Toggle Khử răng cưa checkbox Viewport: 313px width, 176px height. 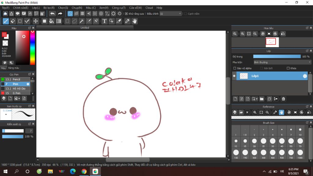(x=126, y=13)
